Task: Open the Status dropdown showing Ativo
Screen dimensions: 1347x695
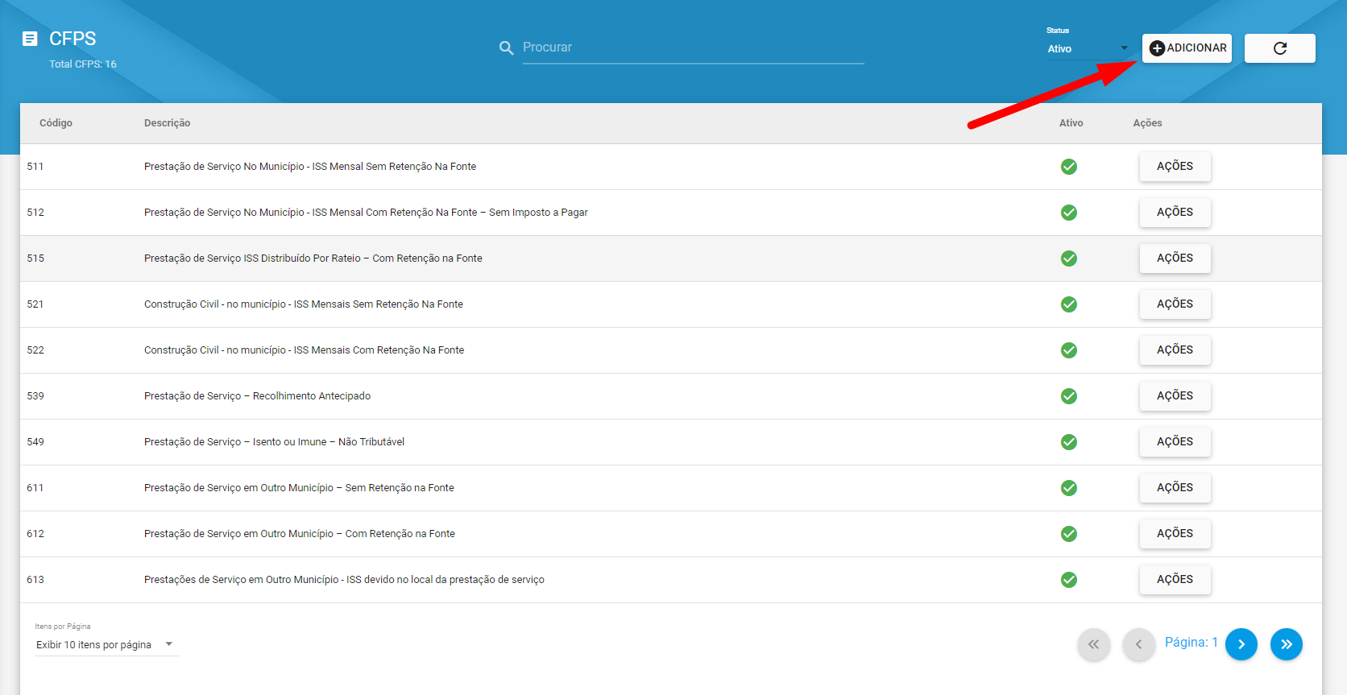Action: [x=1088, y=49]
